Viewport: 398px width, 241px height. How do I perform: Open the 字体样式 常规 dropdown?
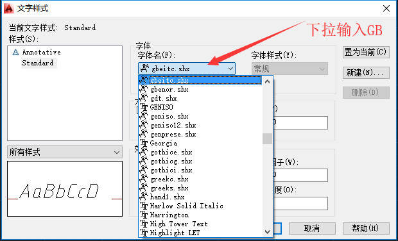290,69
